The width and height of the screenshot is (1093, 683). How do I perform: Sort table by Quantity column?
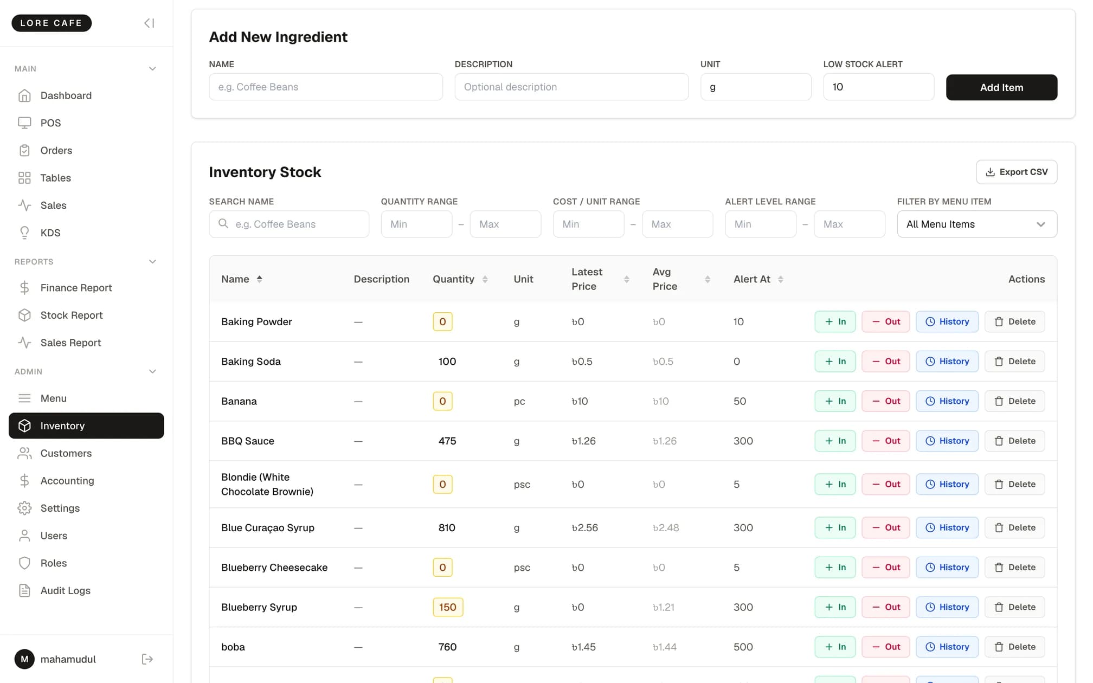click(460, 279)
